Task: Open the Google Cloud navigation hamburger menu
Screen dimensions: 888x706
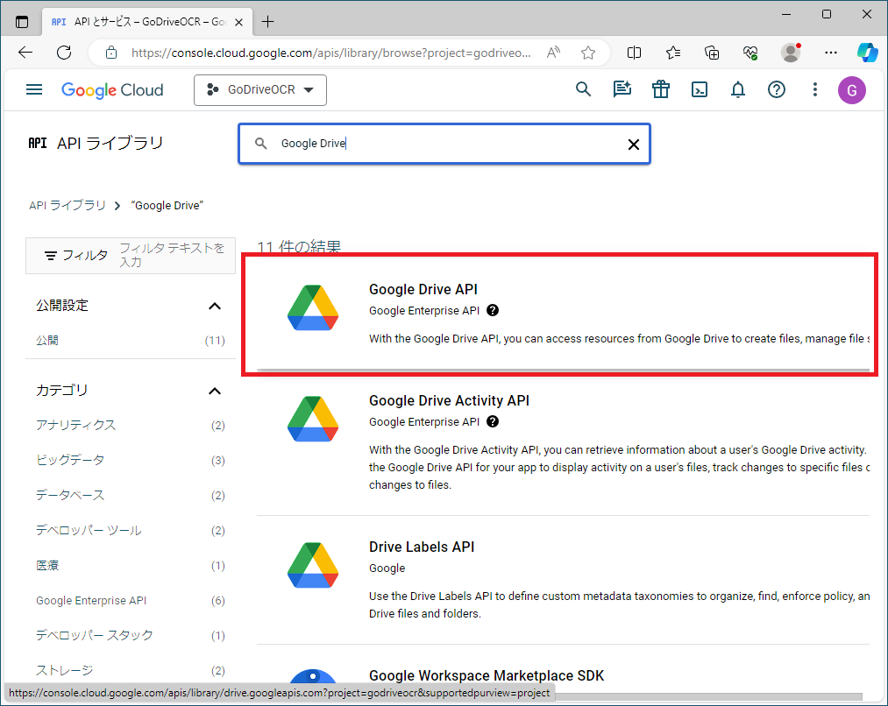Action: [34, 89]
